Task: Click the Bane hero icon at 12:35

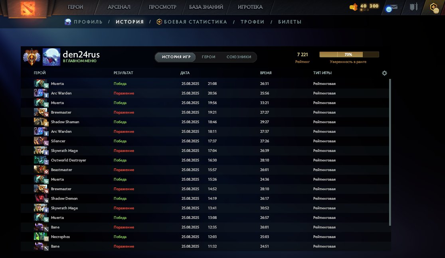Action: (x=41, y=227)
